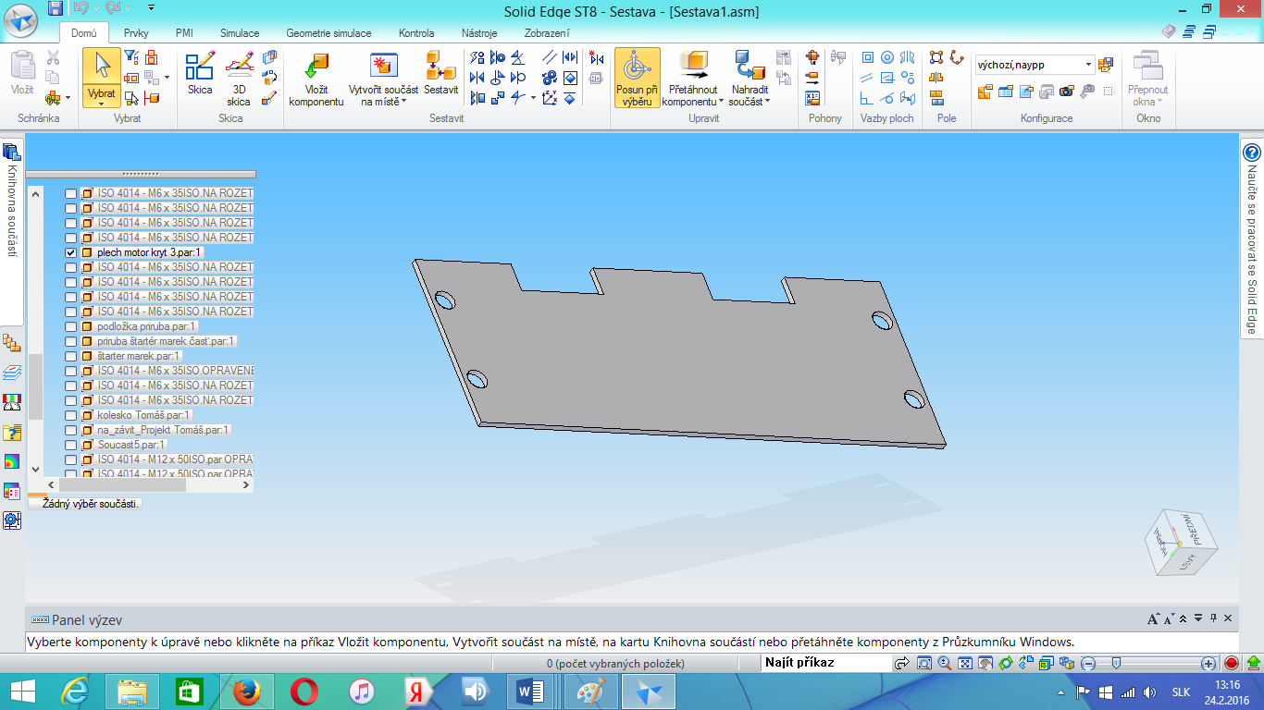Check the na_závit_Projekt Tomáš.par:1 checkbox
This screenshot has width=1264, height=710.
[x=71, y=430]
